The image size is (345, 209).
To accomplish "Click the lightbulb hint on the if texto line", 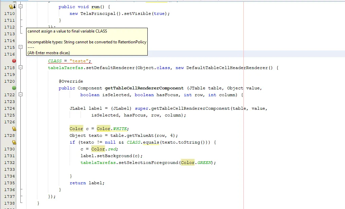I will click(x=14, y=142).
